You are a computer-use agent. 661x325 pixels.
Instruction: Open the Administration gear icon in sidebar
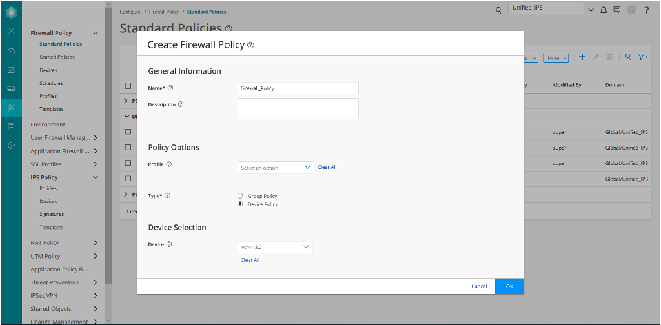click(x=11, y=146)
